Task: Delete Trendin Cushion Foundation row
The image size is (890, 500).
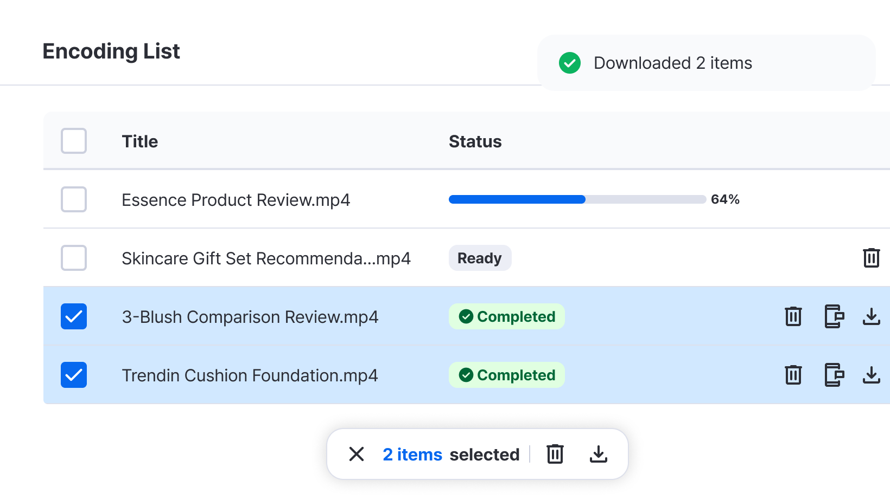Action: coord(793,375)
